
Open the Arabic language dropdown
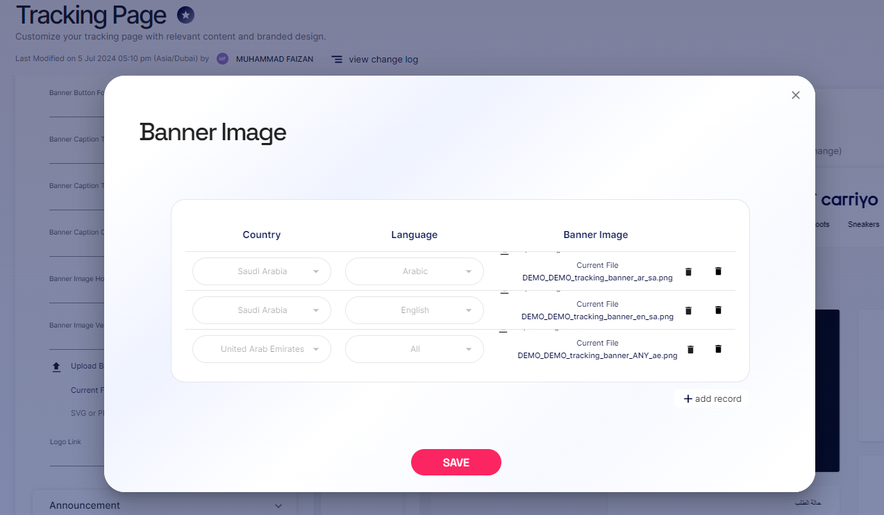415,271
